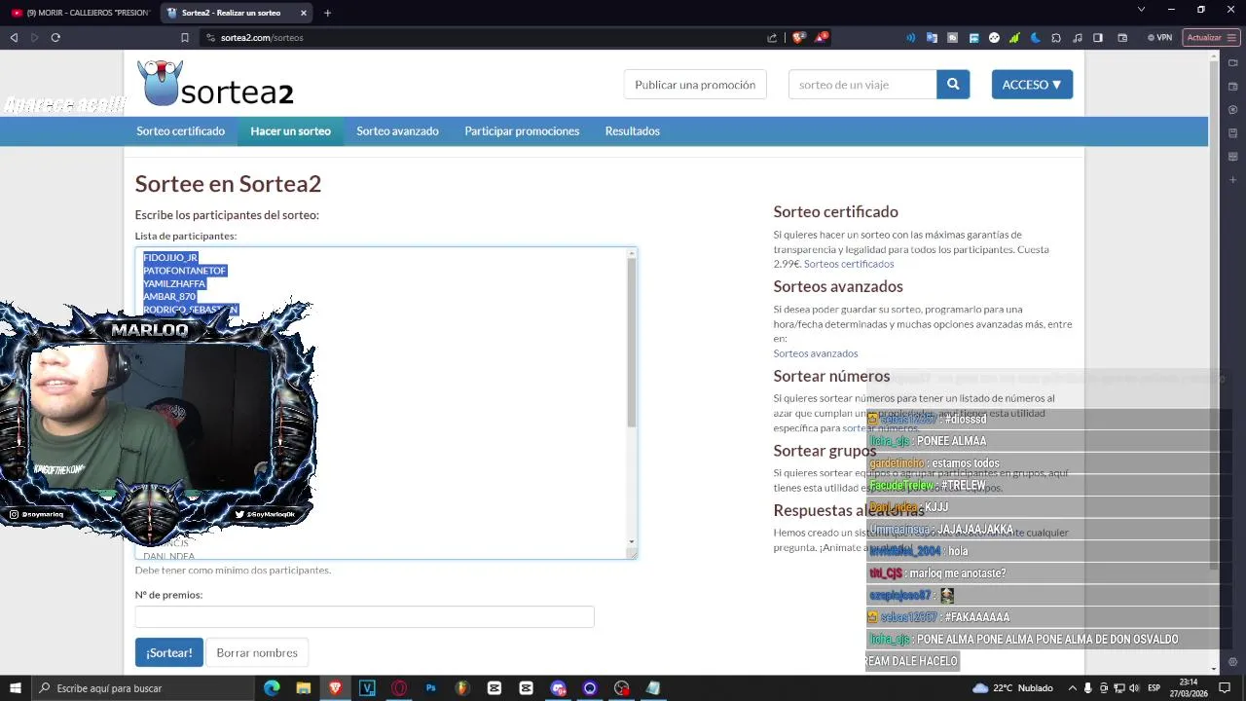The width and height of the screenshot is (1246, 701).
Task: Open FL Studio from the taskbar
Action: click(x=462, y=688)
